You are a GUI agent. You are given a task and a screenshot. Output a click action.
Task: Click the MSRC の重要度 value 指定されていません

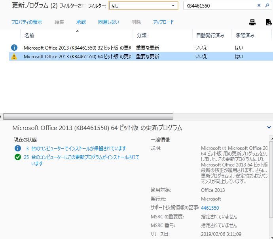pos(219,217)
